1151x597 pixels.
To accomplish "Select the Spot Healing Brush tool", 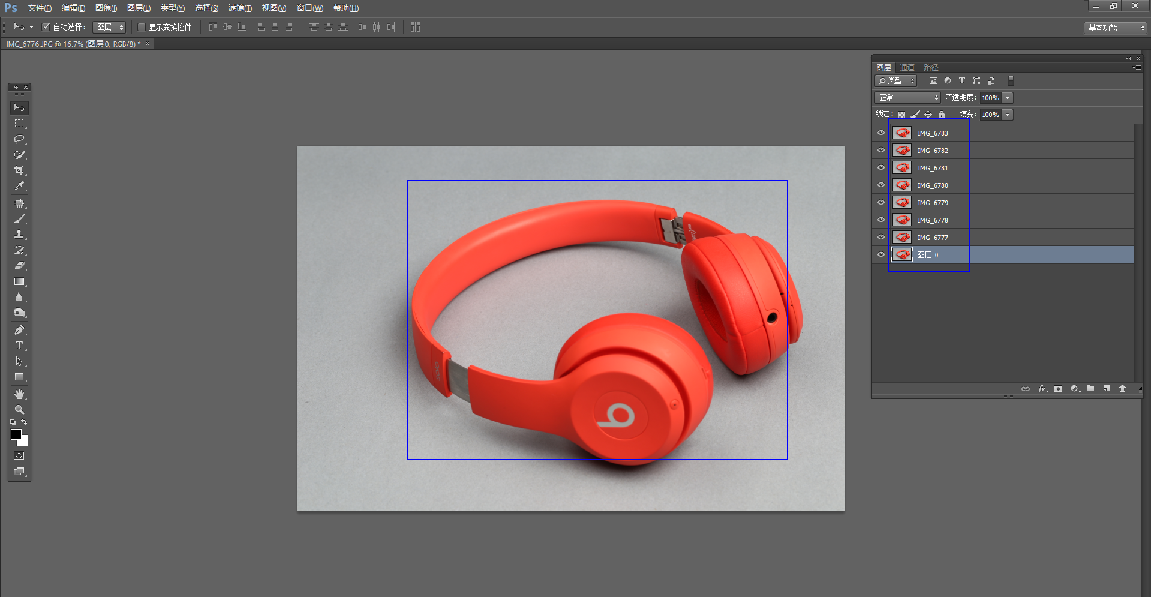I will click(19, 203).
